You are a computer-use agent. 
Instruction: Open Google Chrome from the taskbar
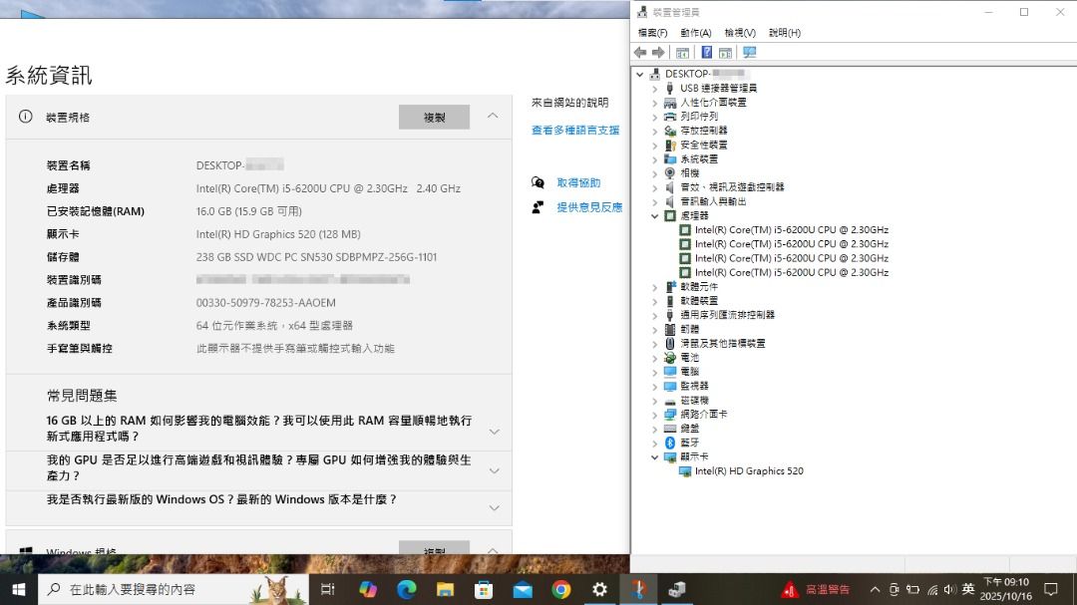coord(560,589)
